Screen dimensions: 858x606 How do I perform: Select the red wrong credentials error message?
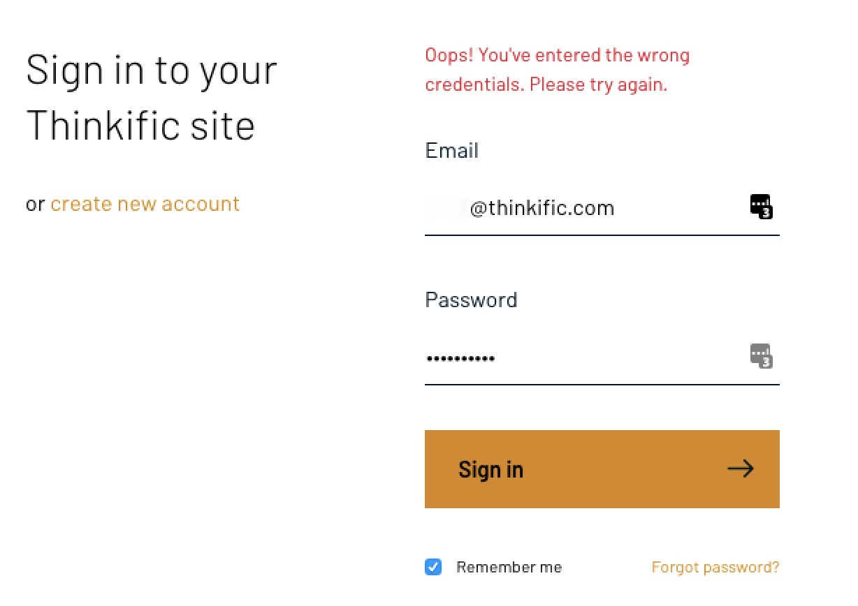[x=558, y=70]
